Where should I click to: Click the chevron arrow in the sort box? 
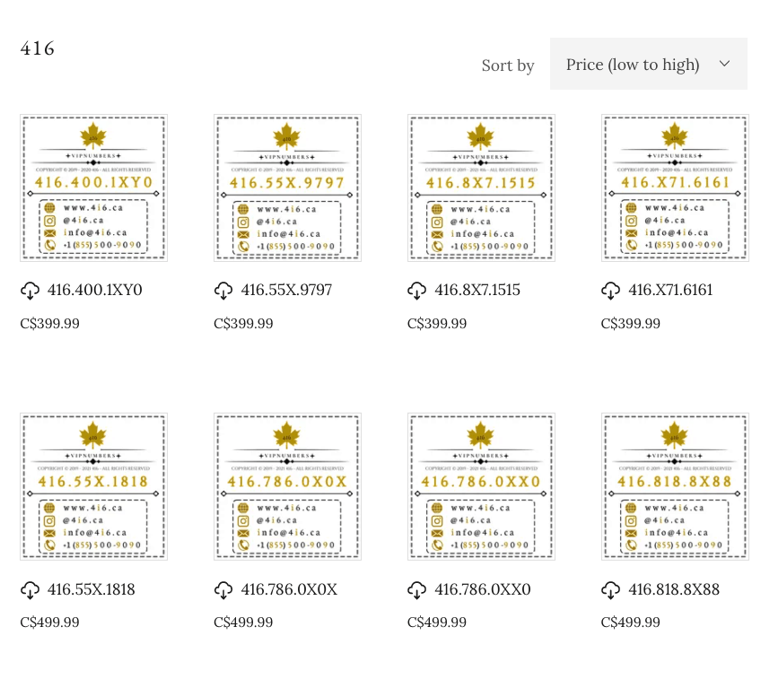point(724,64)
